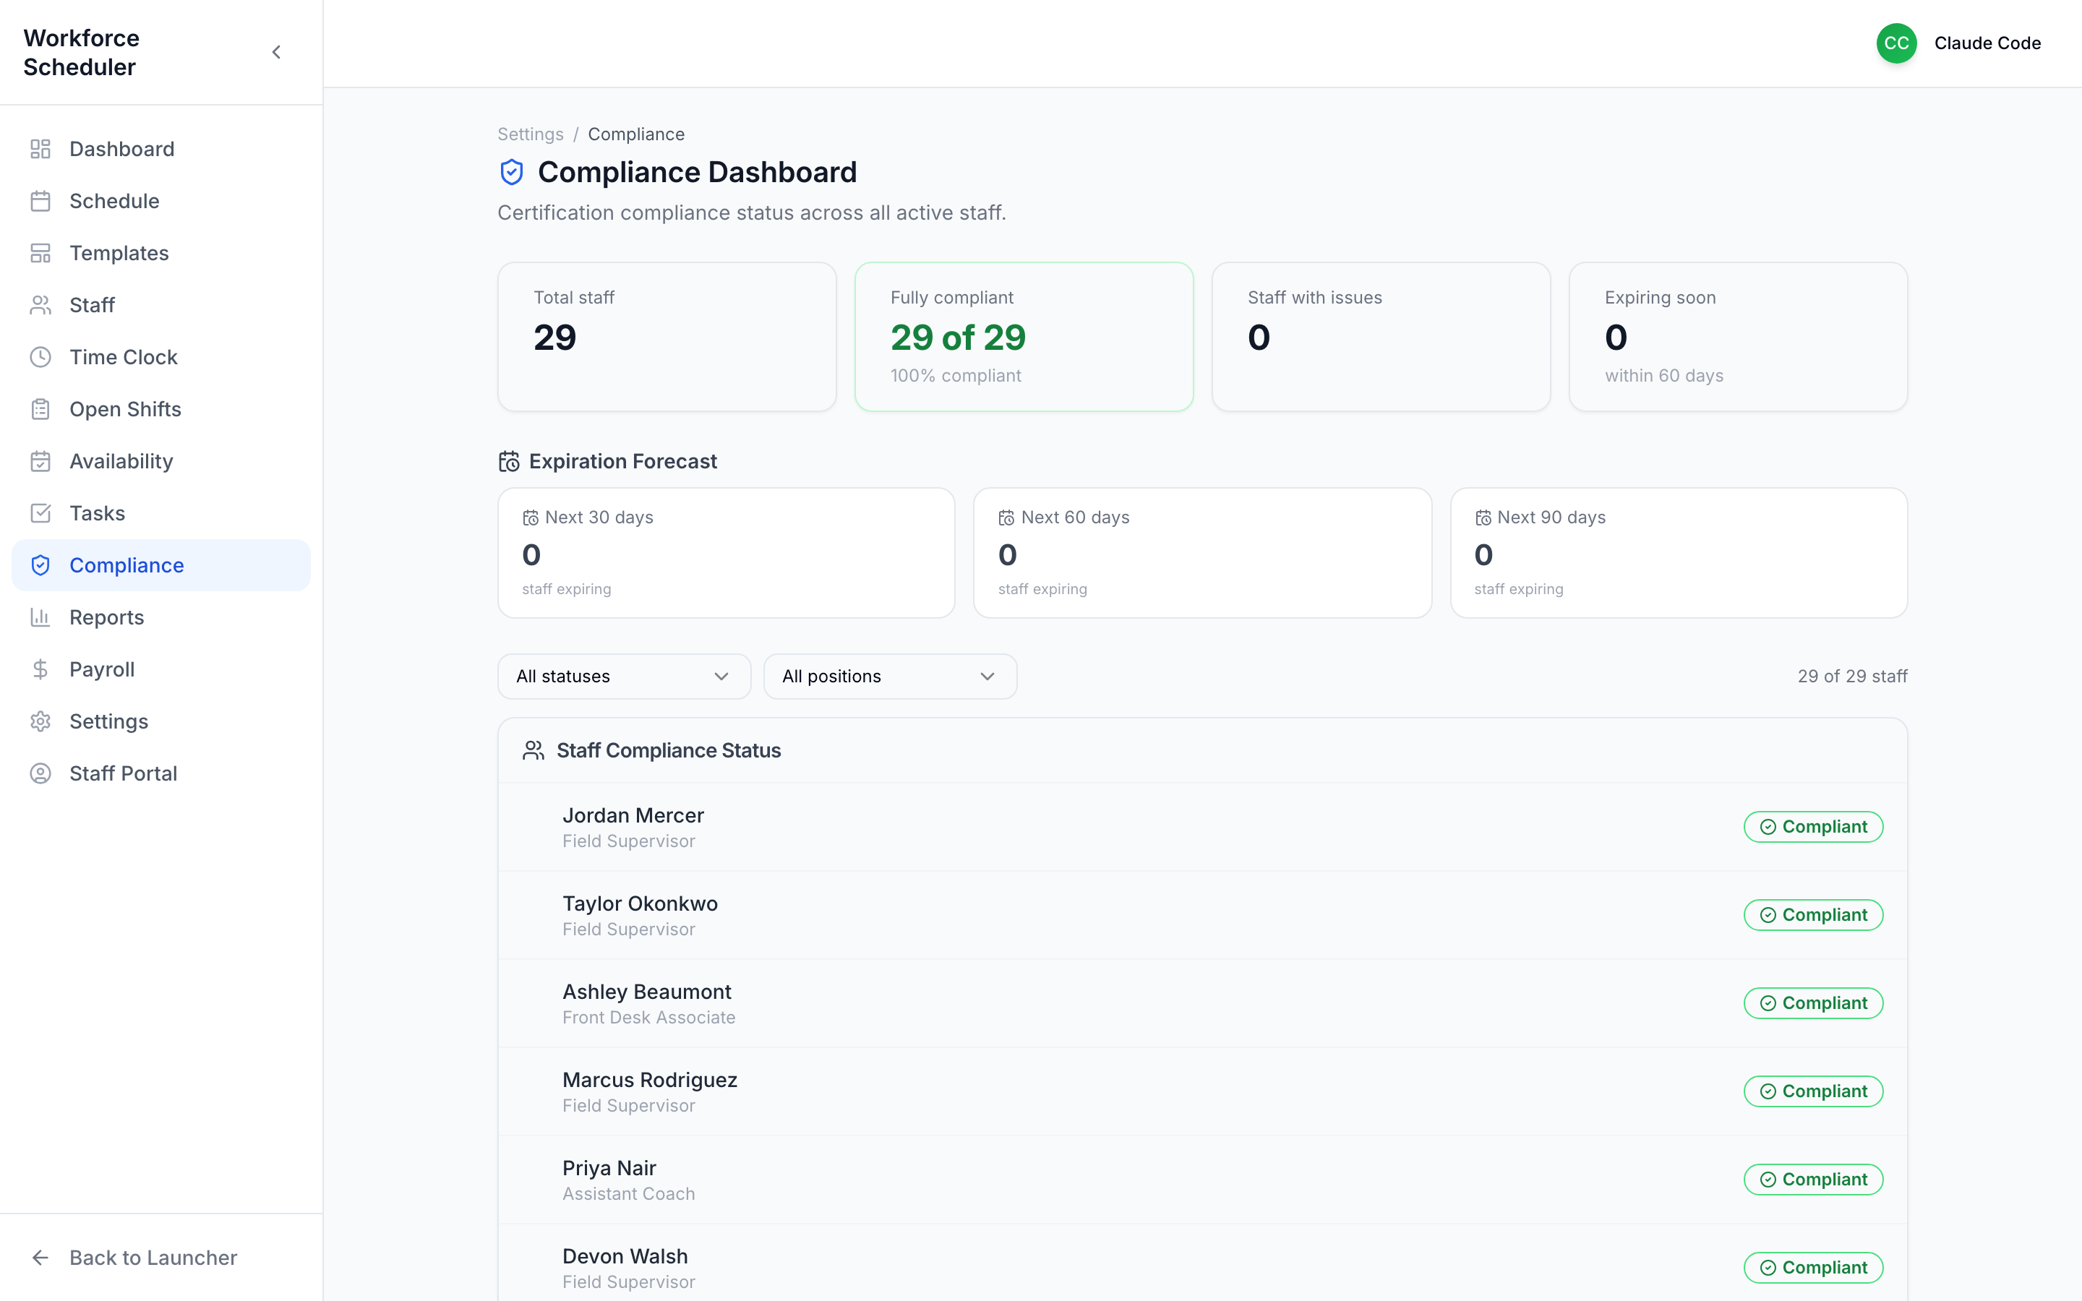2082x1301 pixels.
Task: Click check icon in Jordan Mercer's Compliant badge
Action: (1768, 827)
